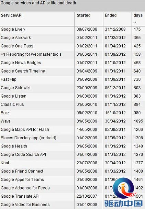Select the Knol table row

pyautogui.click(x=72, y=163)
